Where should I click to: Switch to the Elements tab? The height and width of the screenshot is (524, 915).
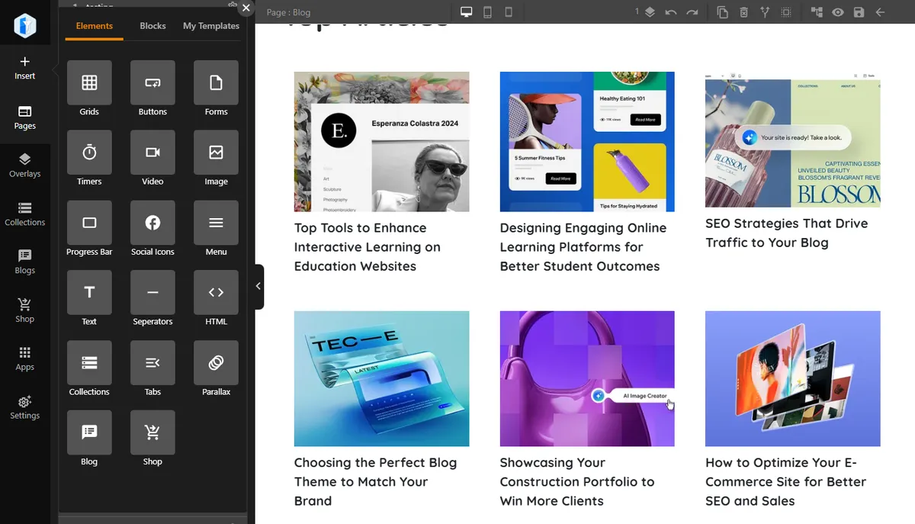click(95, 26)
